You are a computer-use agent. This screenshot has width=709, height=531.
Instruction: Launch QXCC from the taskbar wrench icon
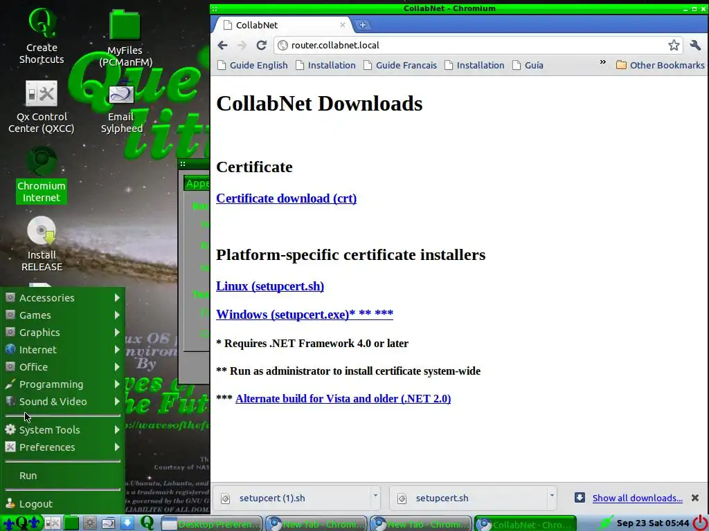coord(52,523)
